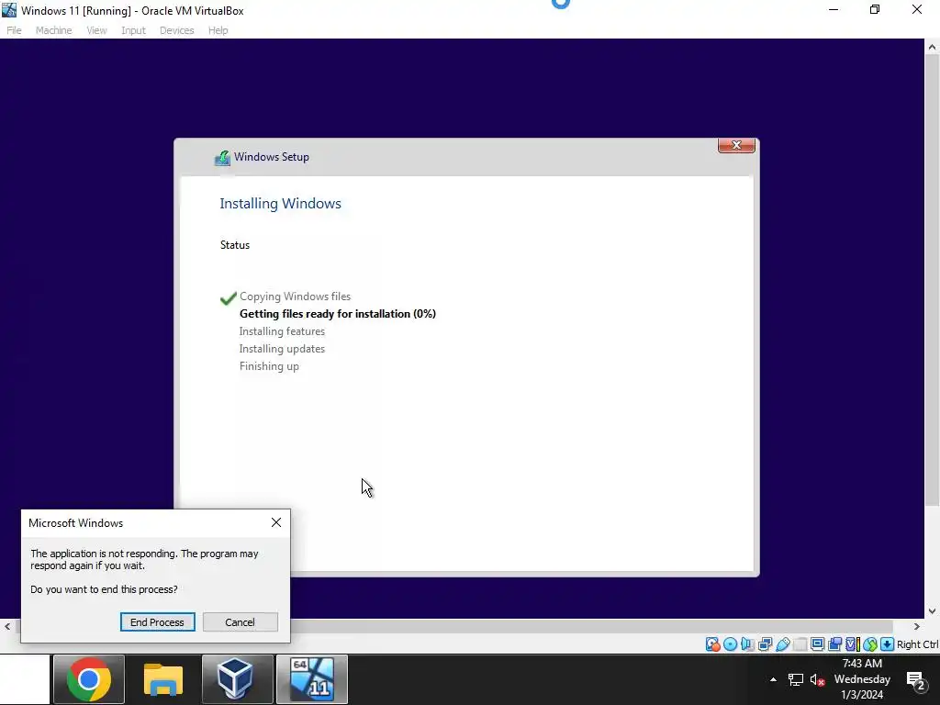Viewport: 940px width, 705px height.
Task: Click the greyed shared folders status icon
Action: pyautogui.click(x=800, y=644)
